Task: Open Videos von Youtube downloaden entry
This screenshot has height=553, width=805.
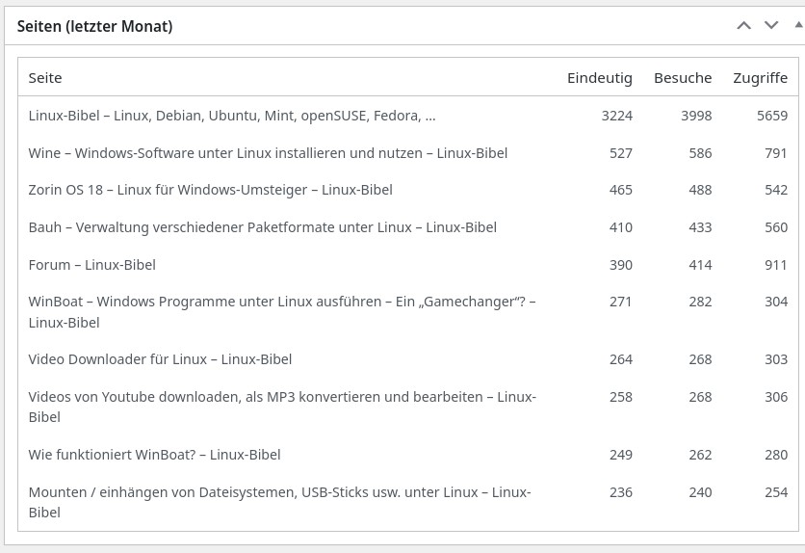Action: coord(281,397)
